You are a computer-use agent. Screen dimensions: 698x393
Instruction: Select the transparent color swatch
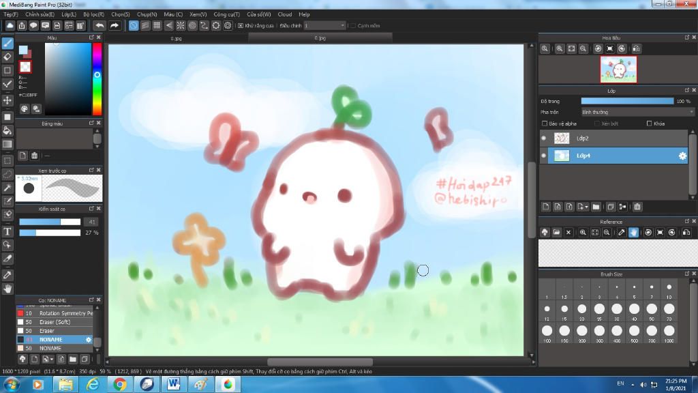(25, 67)
